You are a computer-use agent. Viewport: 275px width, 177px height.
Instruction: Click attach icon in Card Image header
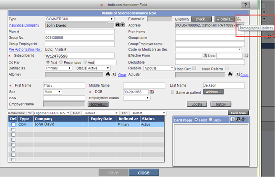click(x=233, y=119)
